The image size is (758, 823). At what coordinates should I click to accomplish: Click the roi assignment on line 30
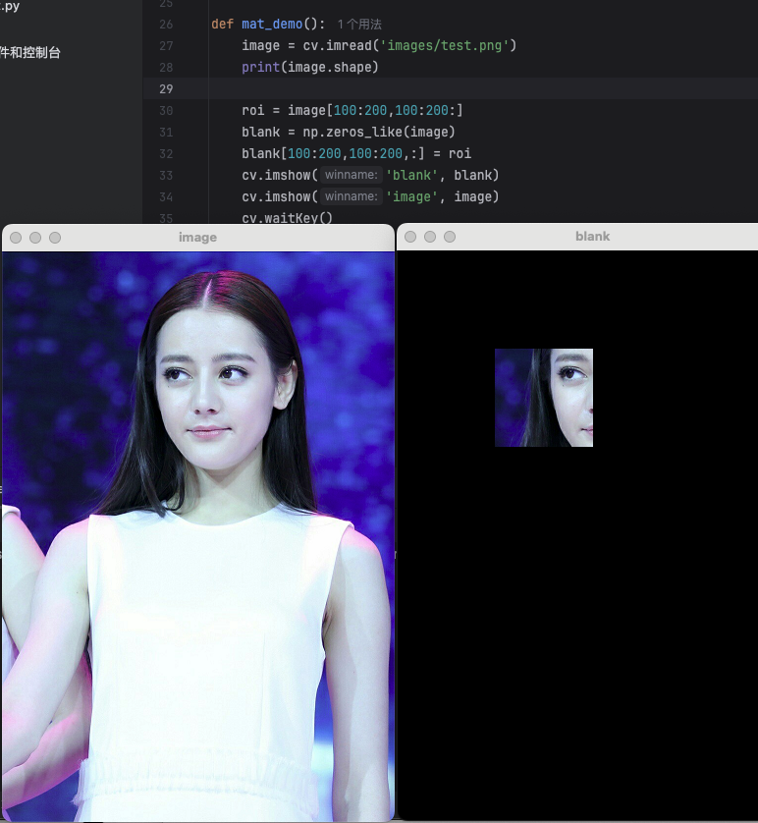tap(352, 110)
